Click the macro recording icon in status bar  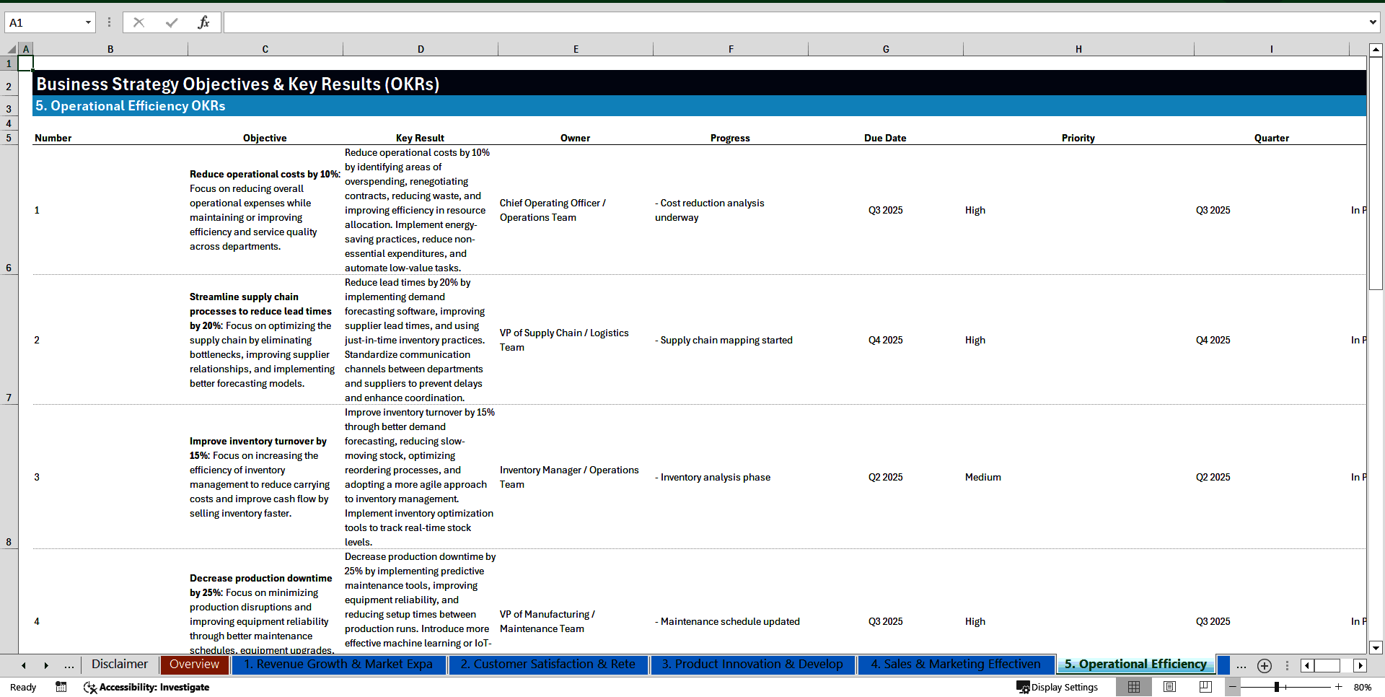point(61,687)
